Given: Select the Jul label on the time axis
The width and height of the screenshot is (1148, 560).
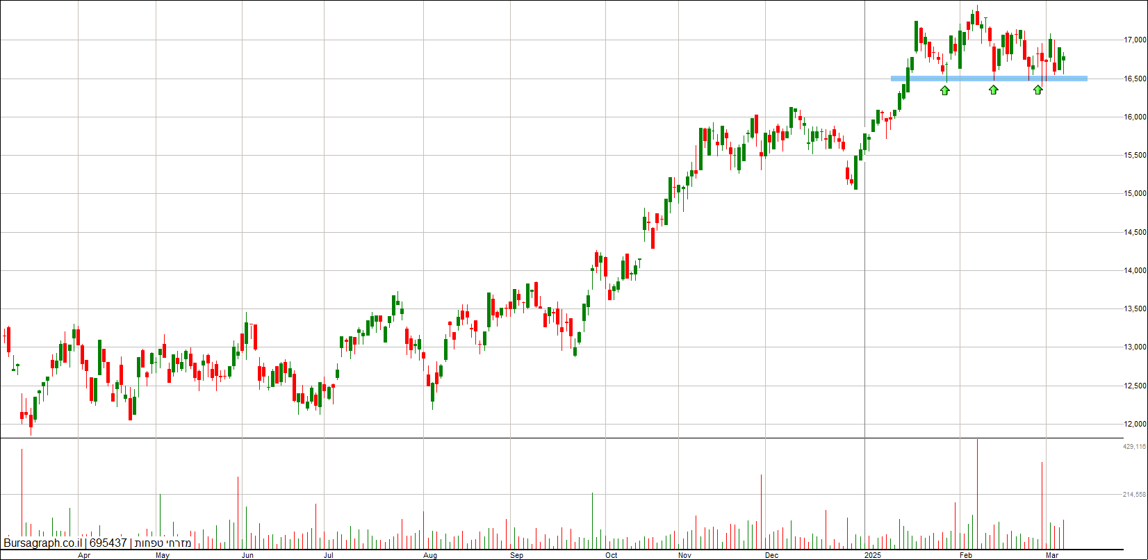Looking at the screenshot, I should click(x=329, y=555).
